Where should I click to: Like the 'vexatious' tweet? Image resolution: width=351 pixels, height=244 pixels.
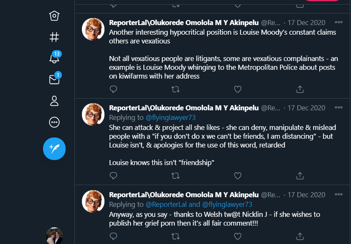click(237, 89)
